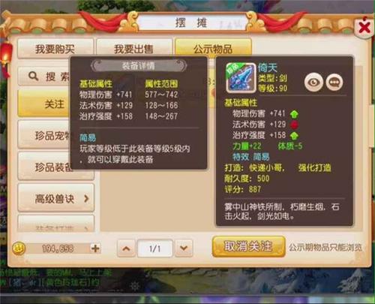Screen dimensions: 375x304
Task: Click the magnifier search icon
Action: point(34,76)
